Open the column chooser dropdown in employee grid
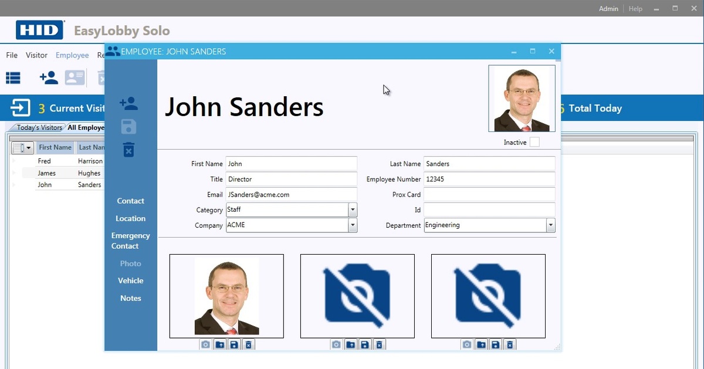Viewport: 704px width, 369px height. (22, 148)
